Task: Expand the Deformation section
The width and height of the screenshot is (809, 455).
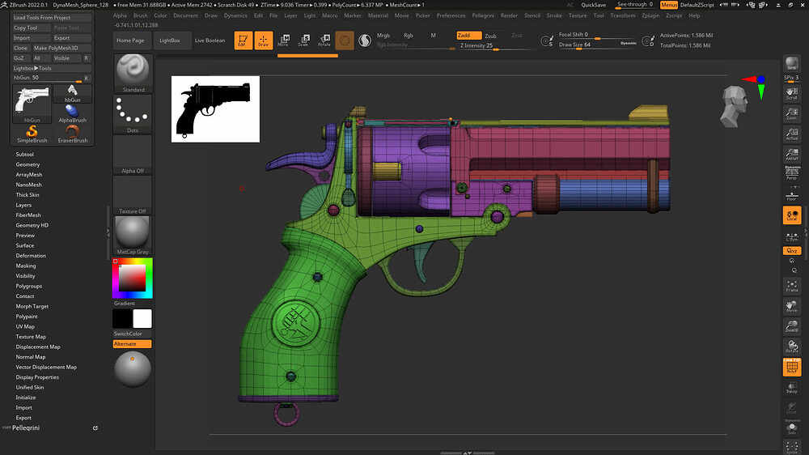Action: [31, 256]
